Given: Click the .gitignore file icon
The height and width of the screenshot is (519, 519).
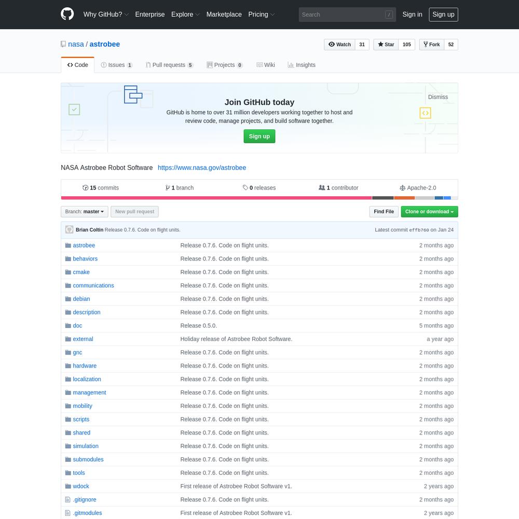Looking at the screenshot, I should (68, 499).
